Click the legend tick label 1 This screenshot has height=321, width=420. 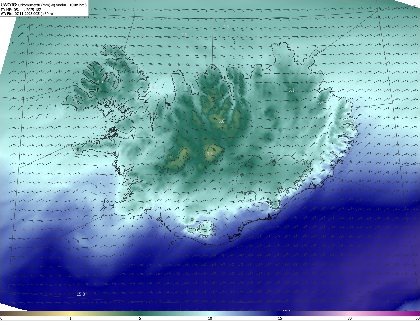(x=70, y=318)
